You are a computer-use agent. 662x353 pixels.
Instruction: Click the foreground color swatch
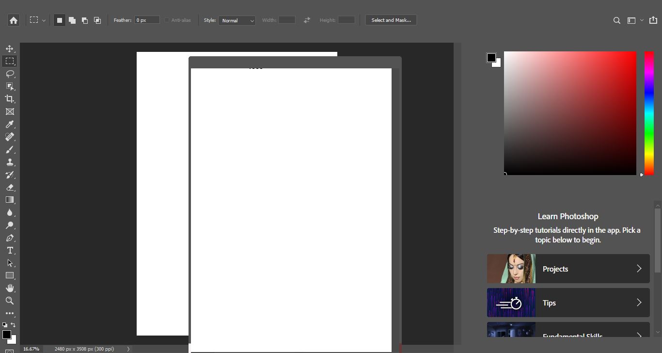click(x=7, y=332)
